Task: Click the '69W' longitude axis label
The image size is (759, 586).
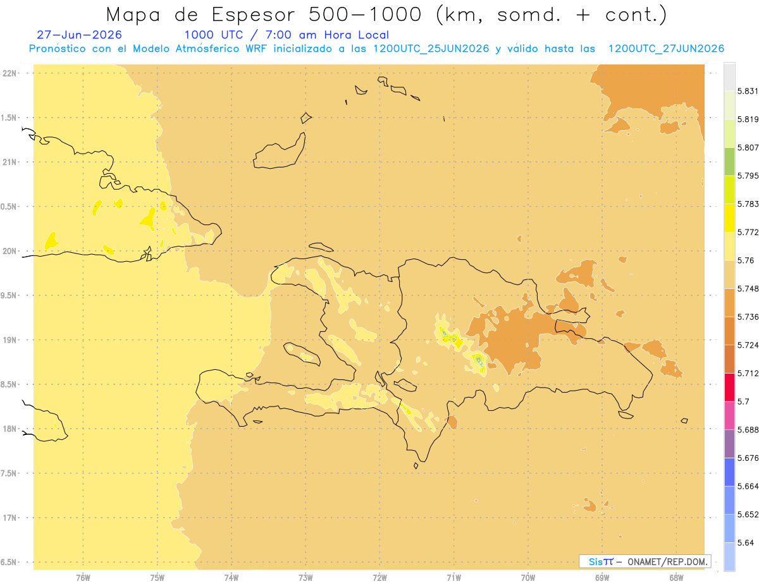Action: coord(602,577)
